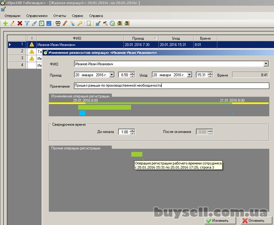
Task: Open the Уход date picker dropdown
Action: click(x=189, y=75)
